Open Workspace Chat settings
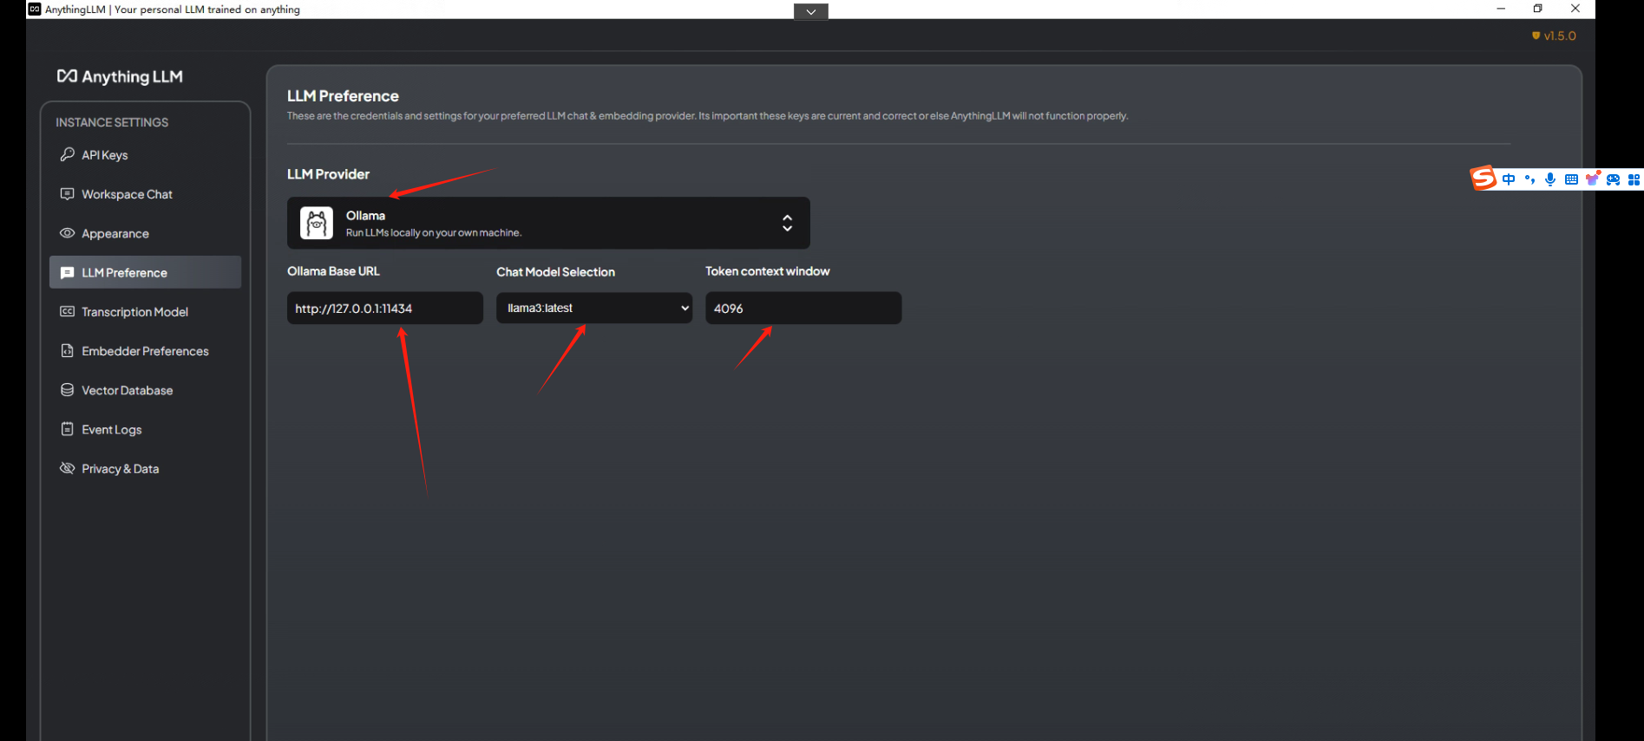Screen dimensions: 1644x741 click(x=145, y=194)
